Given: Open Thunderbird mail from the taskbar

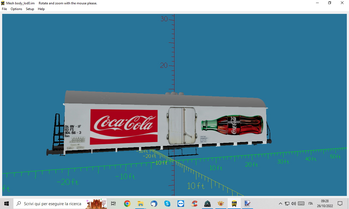Looking at the screenshot, I should point(154,204).
